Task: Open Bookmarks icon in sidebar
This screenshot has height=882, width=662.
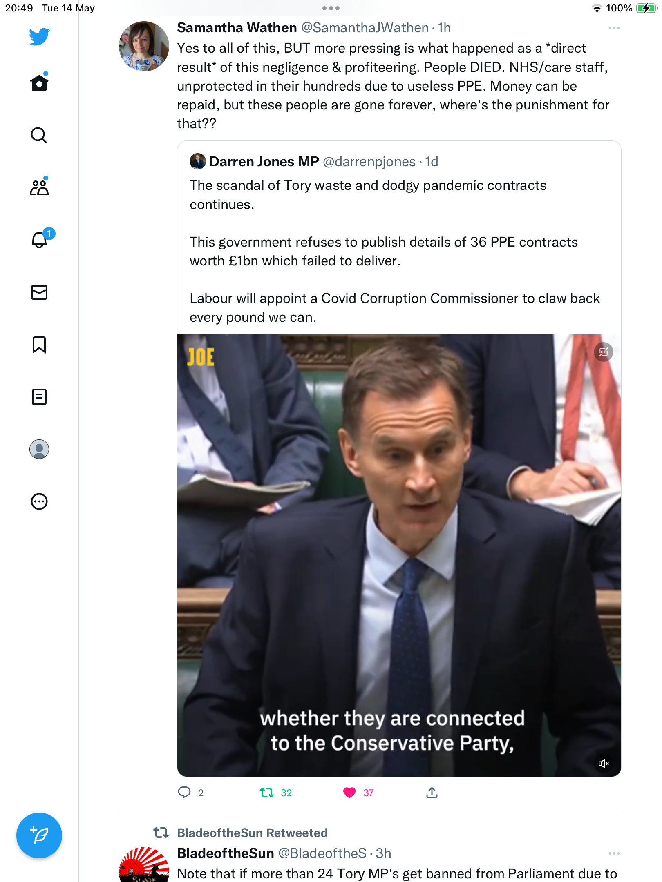Action: (39, 345)
